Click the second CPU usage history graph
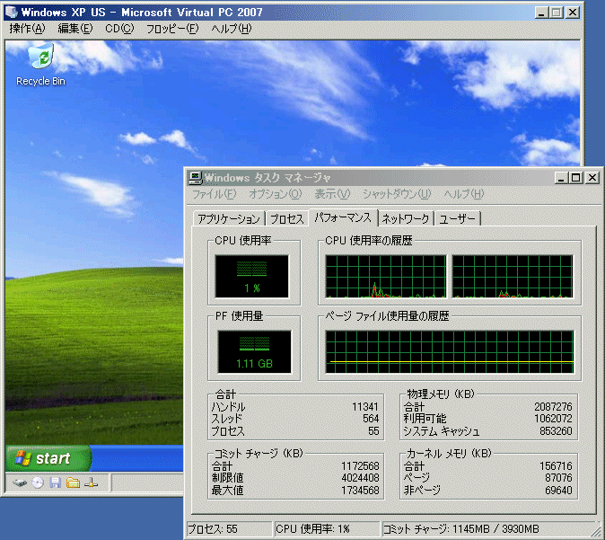 click(x=513, y=277)
